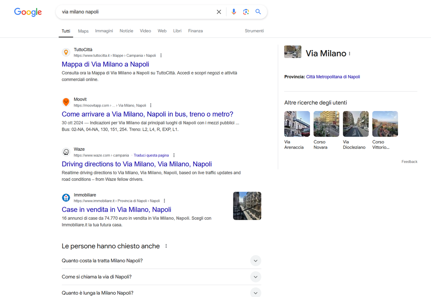
Task: Open the Come arrivare a Via Milano Moovit result
Action: (x=147, y=114)
